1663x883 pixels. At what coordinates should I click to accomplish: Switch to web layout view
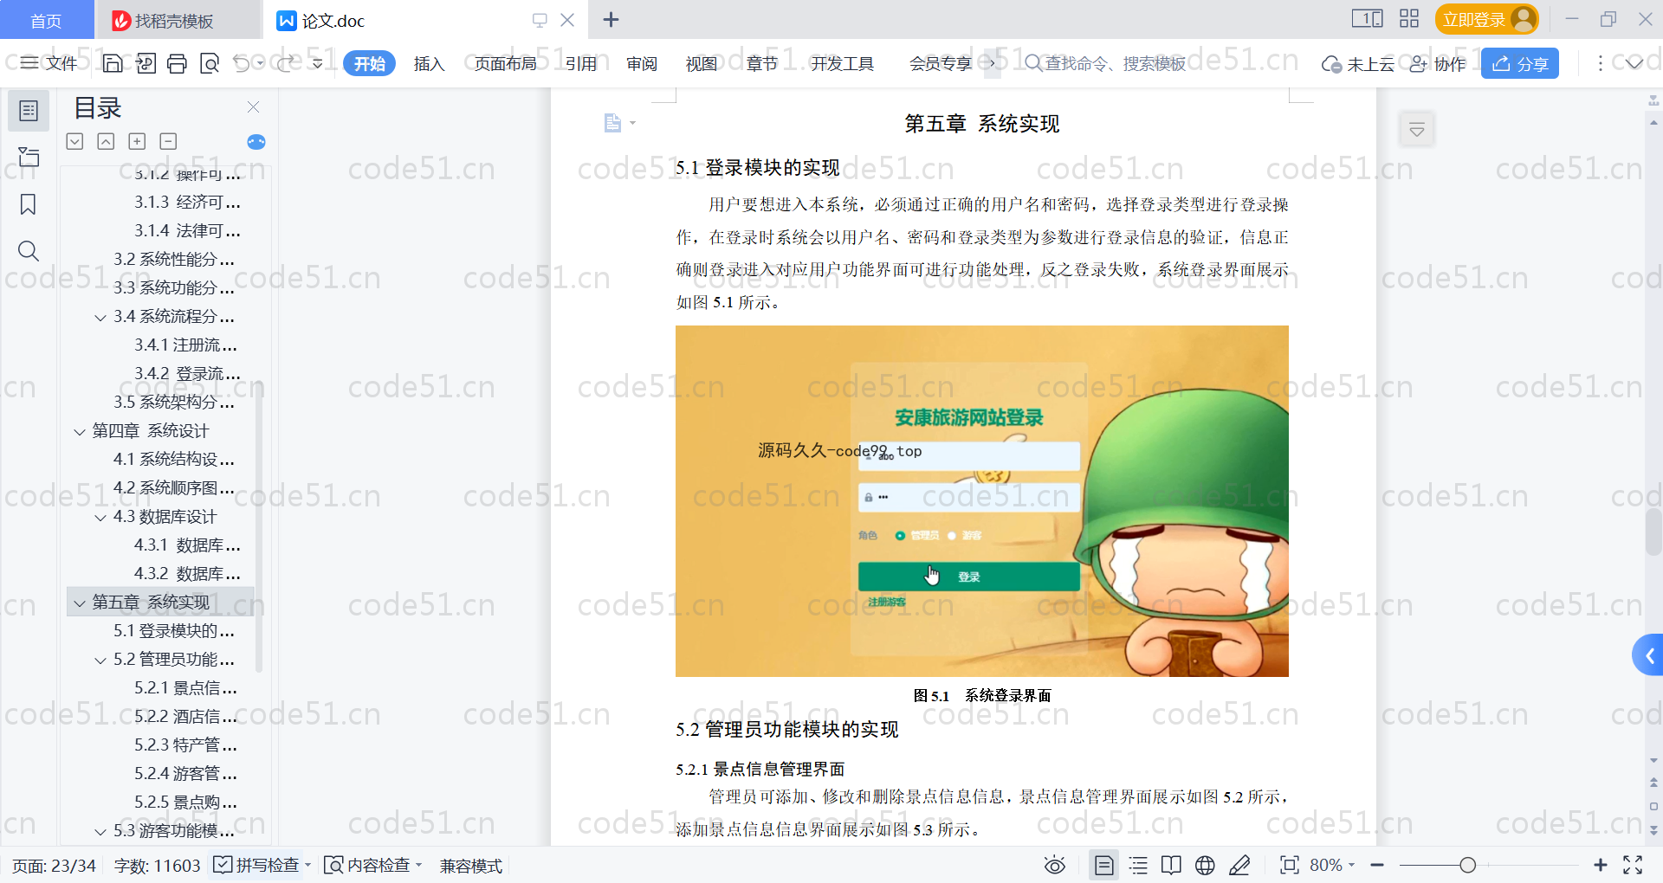(1205, 865)
